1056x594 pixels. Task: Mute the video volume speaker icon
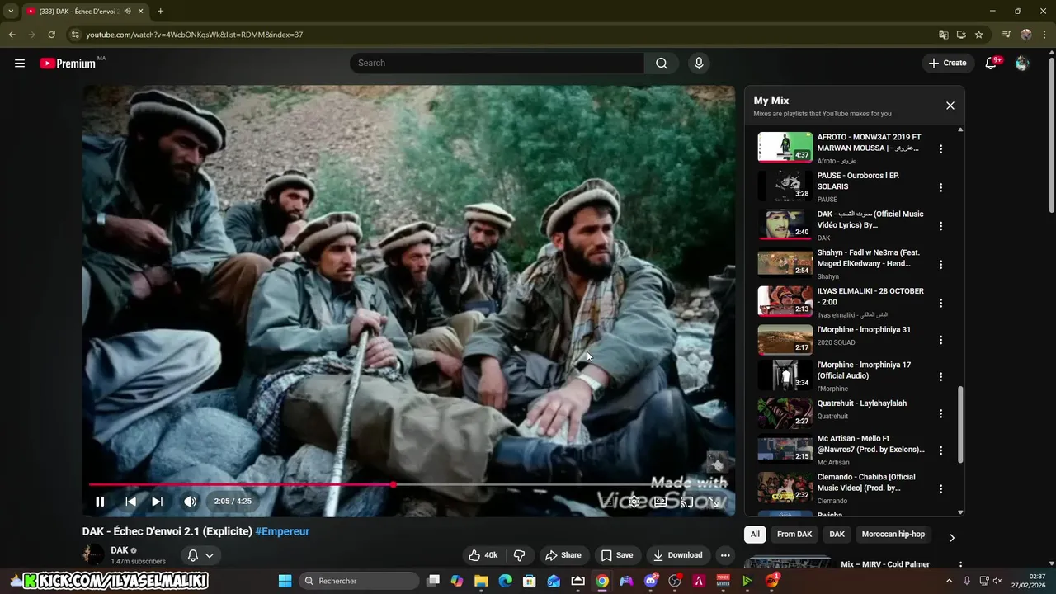[x=190, y=502]
